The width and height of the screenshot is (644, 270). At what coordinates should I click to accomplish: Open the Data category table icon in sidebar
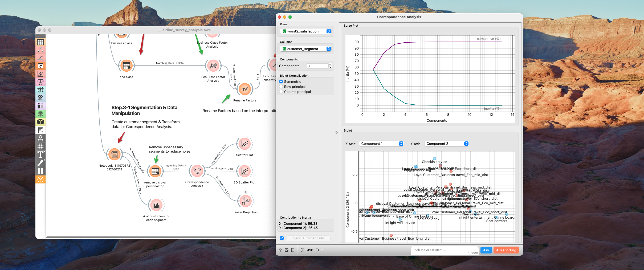click(x=40, y=42)
